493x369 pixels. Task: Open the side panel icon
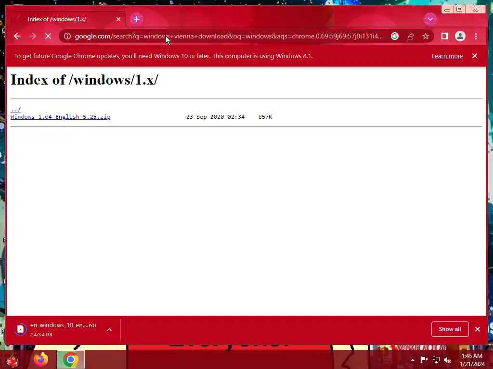click(444, 36)
